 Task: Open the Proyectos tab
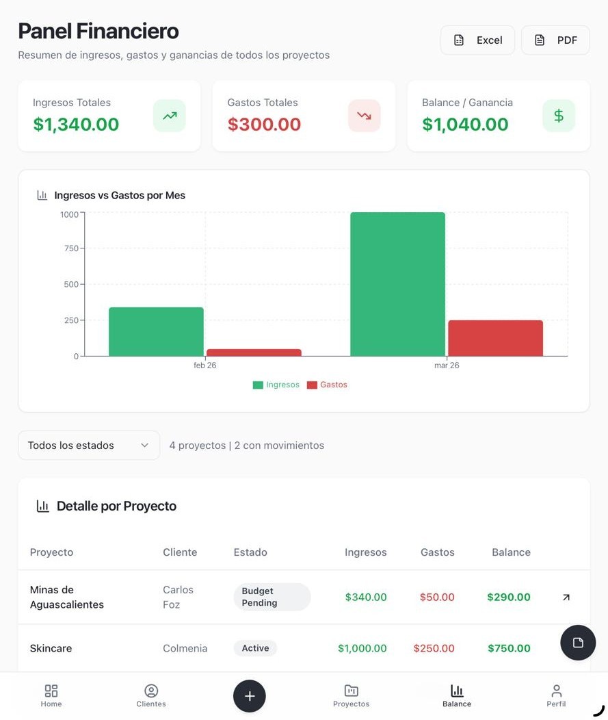tap(351, 696)
